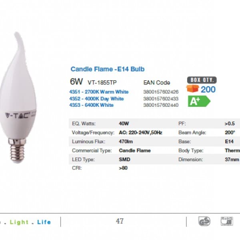This screenshot has width=240, height=240.
Task: Click the V-TAC logo on bulb
Action: click(x=17, y=115)
